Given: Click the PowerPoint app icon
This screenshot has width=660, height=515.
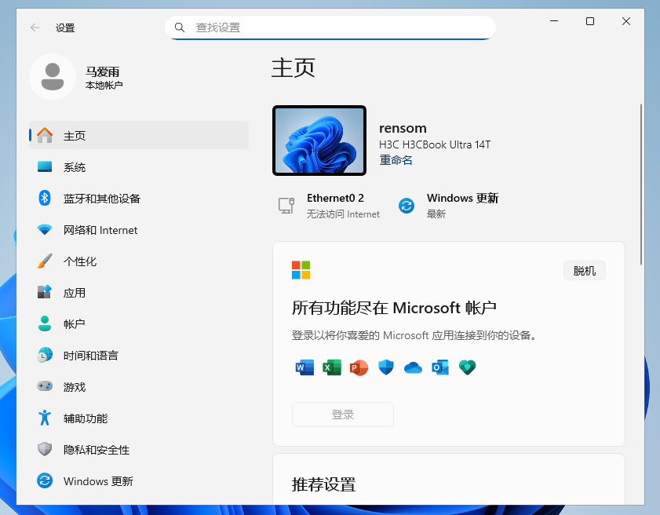Looking at the screenshot, I should tap(359, 367).
